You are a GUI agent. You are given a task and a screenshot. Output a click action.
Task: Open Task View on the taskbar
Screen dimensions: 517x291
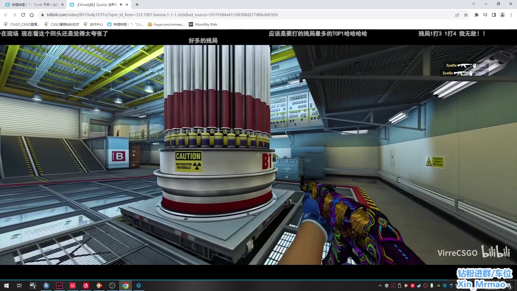pos(19,286)
